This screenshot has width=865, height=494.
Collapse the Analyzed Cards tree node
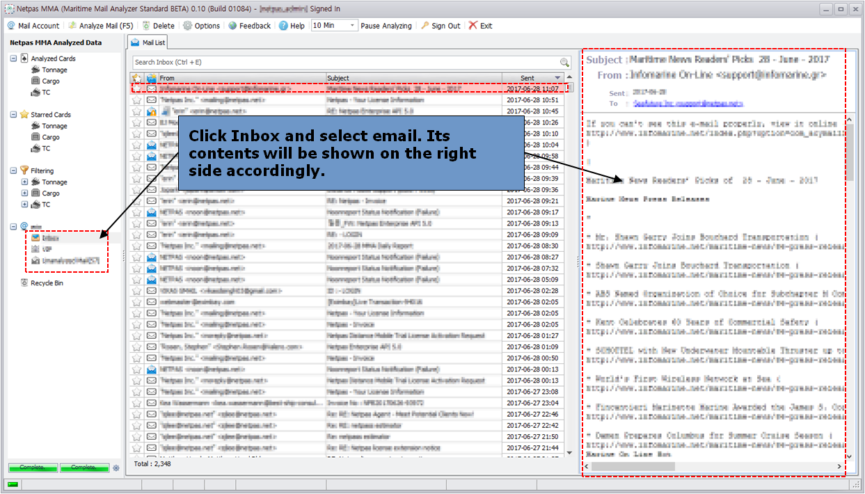(x=13, y=58)
